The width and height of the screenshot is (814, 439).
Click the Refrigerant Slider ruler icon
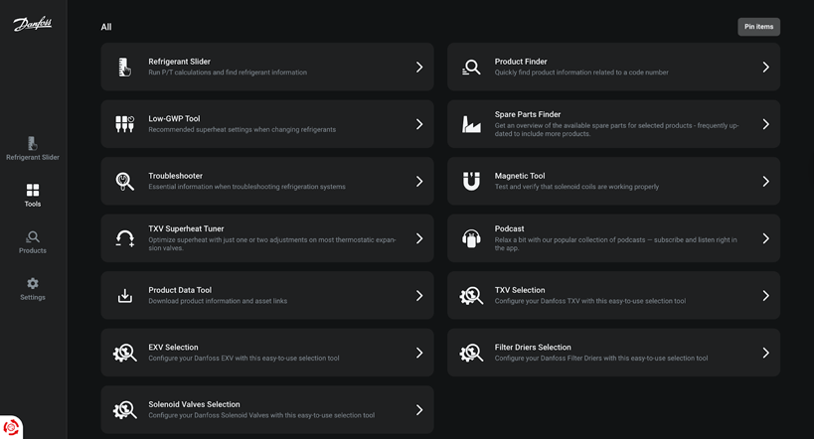pyautogui.click(x=124, y=68)
